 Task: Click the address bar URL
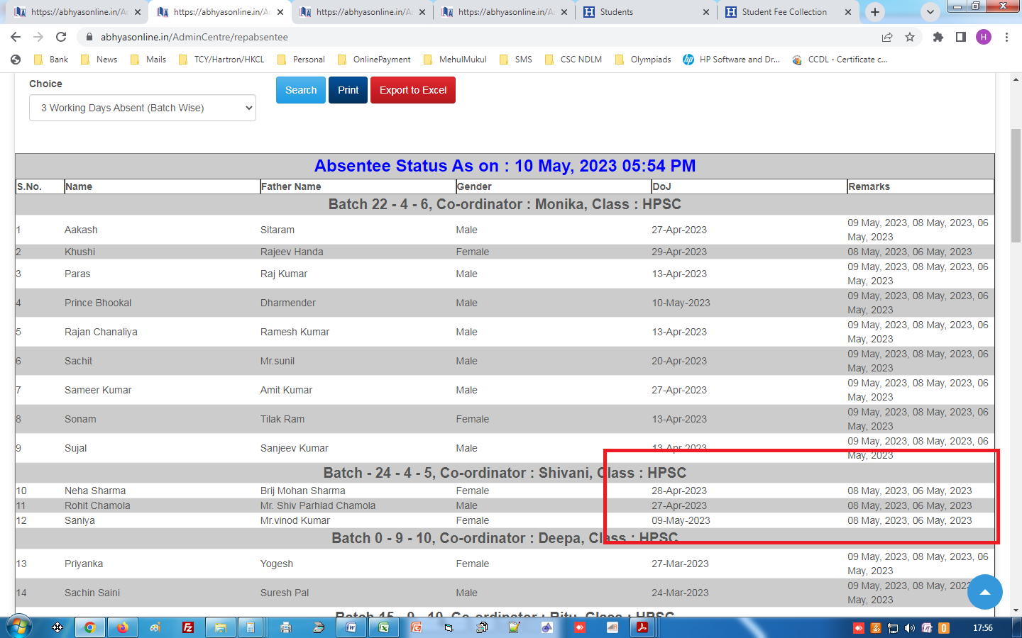(x=194, y=37)
